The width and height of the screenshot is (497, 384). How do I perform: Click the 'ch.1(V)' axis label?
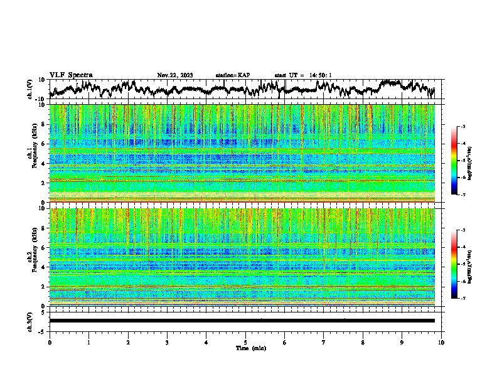(30, 89)
